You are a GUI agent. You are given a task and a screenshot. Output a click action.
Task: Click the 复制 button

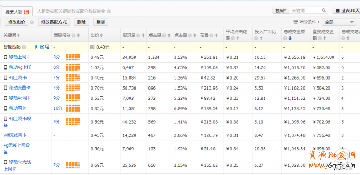pos(100,22)
